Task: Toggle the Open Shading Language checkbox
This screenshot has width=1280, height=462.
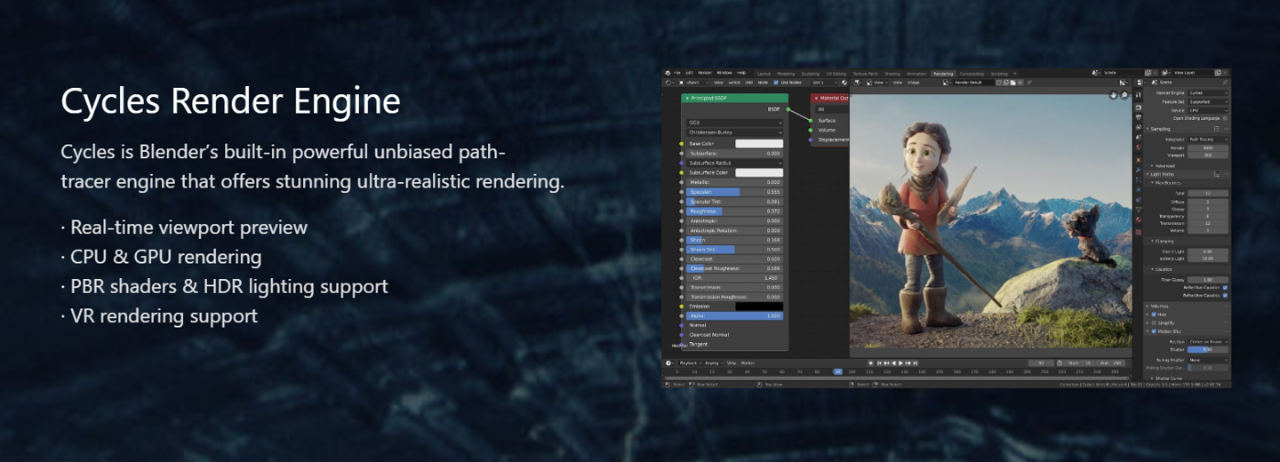Action: 1225,118
